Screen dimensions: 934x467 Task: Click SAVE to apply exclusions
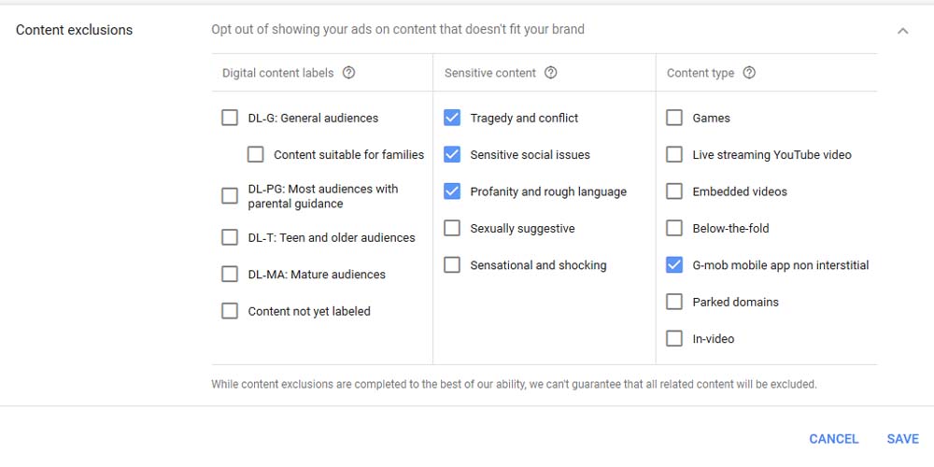click(x=902, y=439)
